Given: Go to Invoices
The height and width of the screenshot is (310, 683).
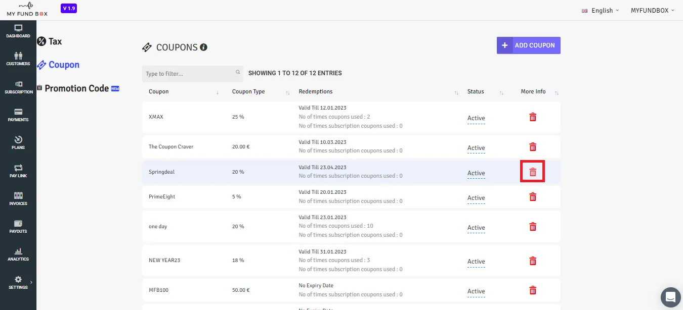Looking at the screenshot, I should 18,199.
